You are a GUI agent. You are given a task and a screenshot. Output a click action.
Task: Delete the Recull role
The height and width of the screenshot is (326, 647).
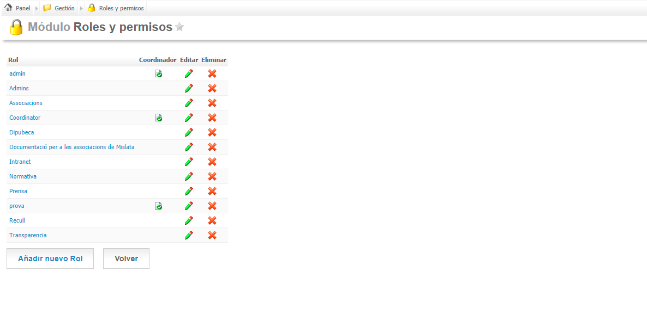(x=212, y=220)
